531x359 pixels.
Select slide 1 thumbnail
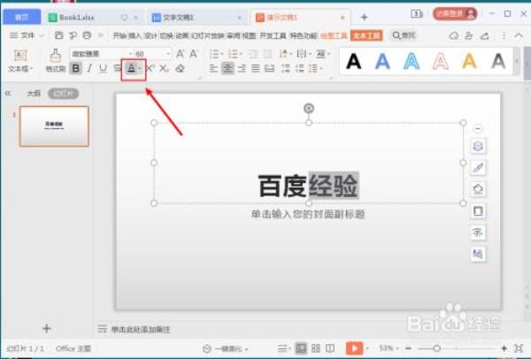tap(54, 126)
